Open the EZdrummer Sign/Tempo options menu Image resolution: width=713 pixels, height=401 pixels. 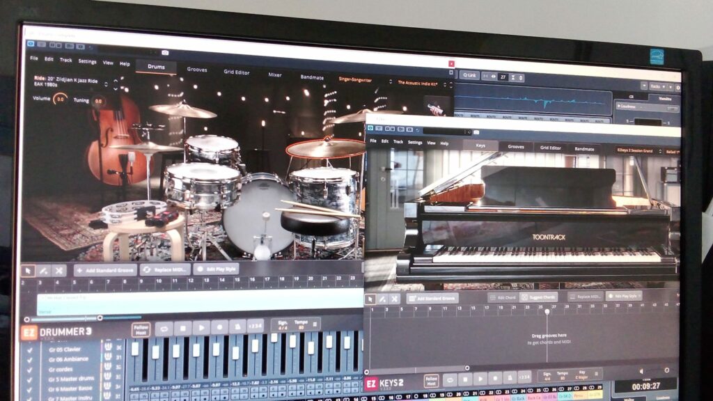click(x=315, y=324)
